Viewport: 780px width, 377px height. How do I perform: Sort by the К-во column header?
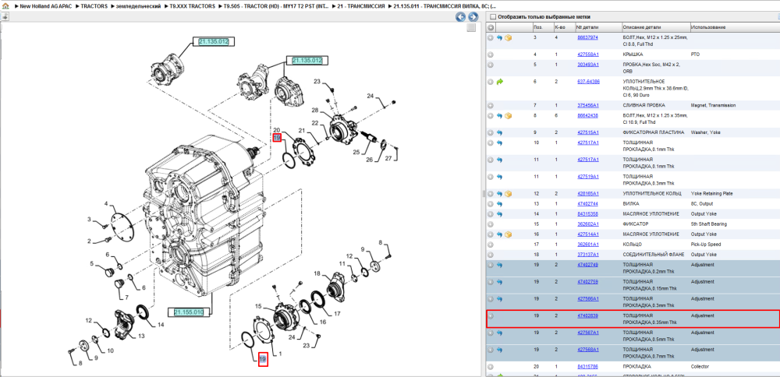pos(559,26)
